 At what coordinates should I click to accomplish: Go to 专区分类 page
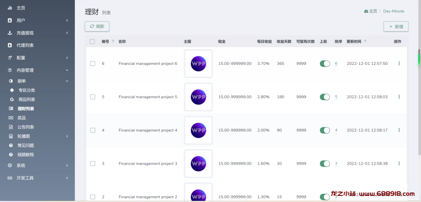coord(27,90)
